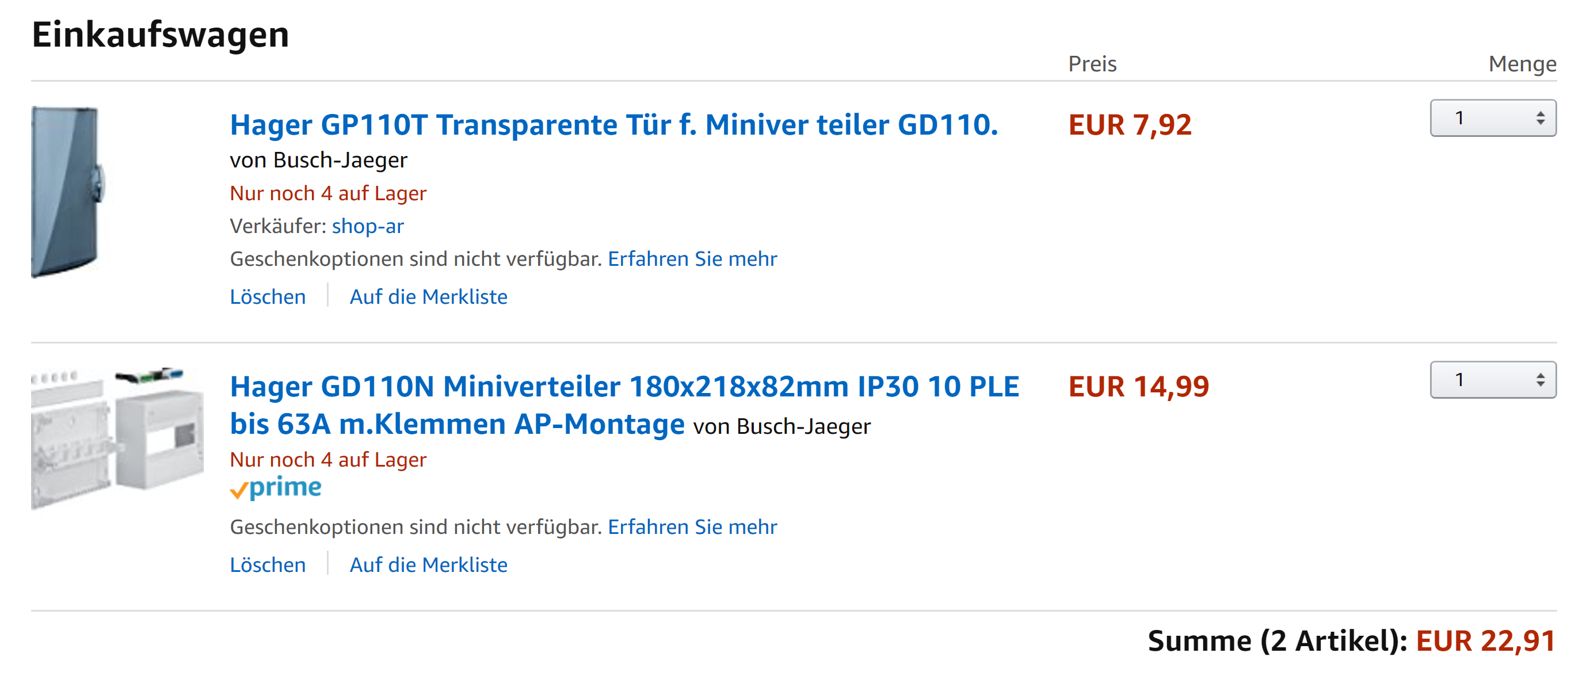1594x691 pixels.
Task: Click the Menge column header
Action: [1521, 64]
